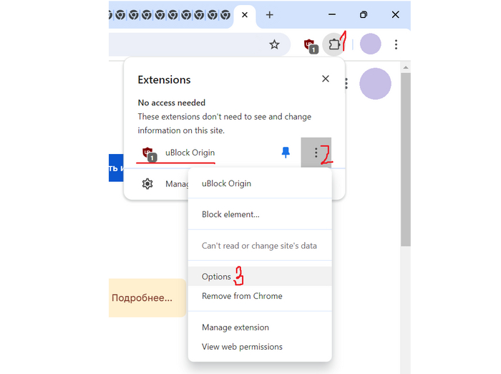
Task: Open Chrome three-dot main menu
Action: pyautogui.click(x=396, y=44)
